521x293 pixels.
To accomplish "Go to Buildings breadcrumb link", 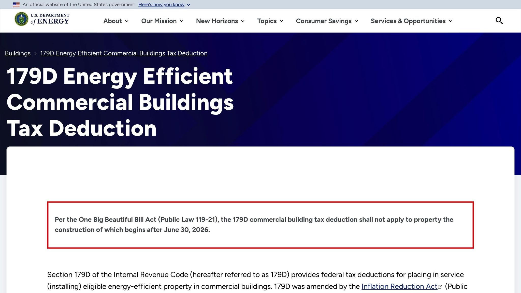I will click(18, 53).
